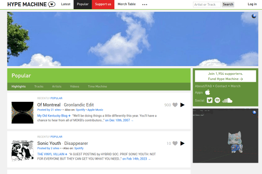Follow My Old Kentucky Blog plus icon
262x174 pixels.
[x=69, y=116]
